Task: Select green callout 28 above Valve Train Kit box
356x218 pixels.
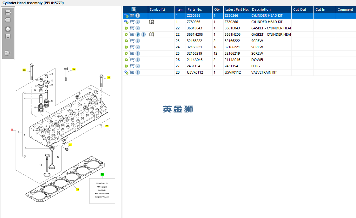Action: coord(102,174)
